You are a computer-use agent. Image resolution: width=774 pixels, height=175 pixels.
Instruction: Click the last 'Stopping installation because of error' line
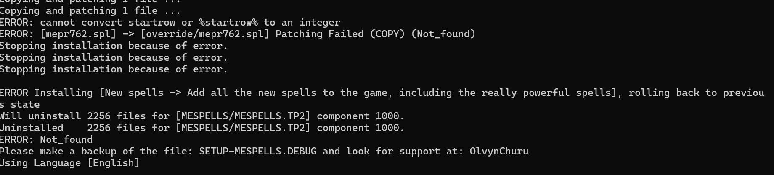(x=114, y=69)
